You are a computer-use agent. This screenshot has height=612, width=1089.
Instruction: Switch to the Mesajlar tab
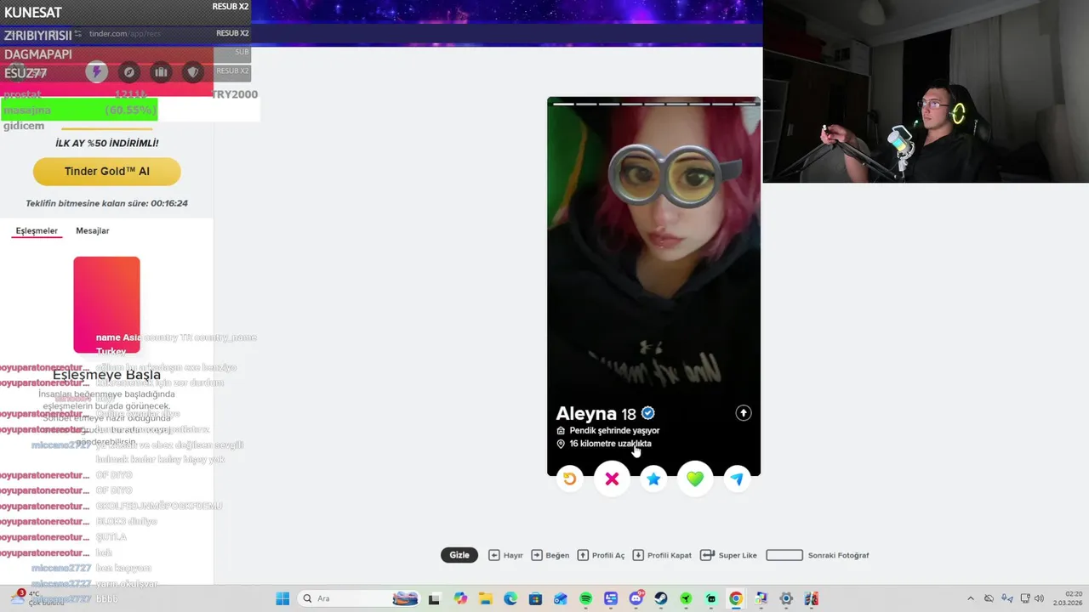(93, 230)
